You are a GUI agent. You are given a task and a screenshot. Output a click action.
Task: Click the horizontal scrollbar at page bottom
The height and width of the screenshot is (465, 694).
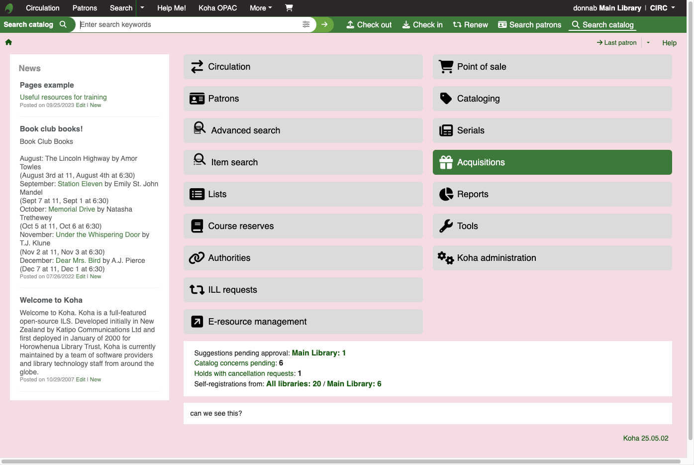340,462
